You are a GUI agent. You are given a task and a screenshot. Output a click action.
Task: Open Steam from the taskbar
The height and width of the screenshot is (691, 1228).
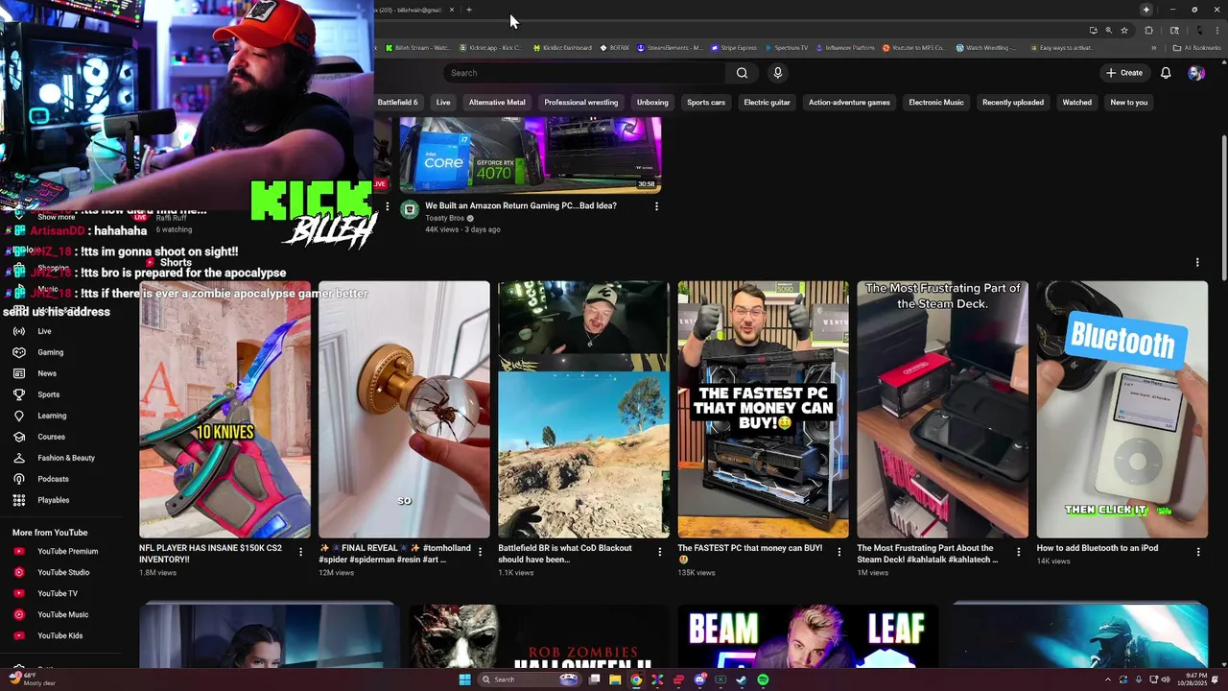click(x=742, y=679)
